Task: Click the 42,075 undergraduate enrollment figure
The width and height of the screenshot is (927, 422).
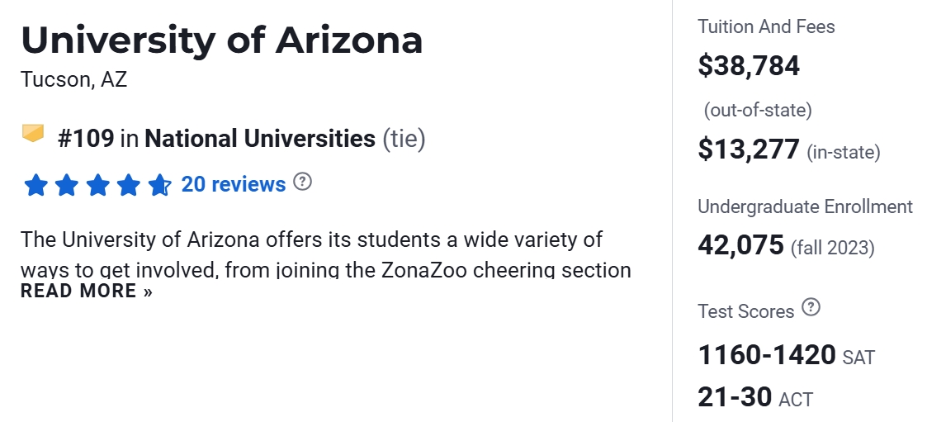Action: click(x=740, y=245)
